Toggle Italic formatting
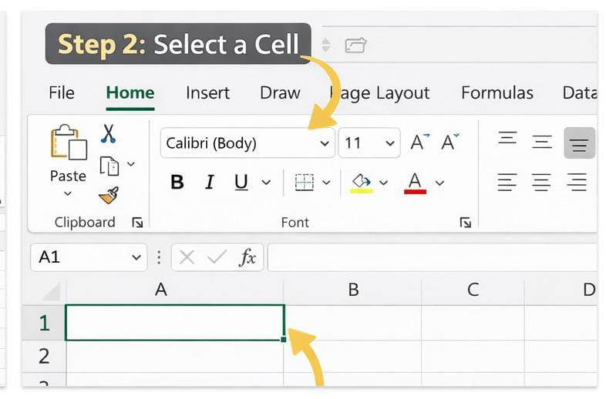The image size is (606, 399). click(x=209, y=183)
